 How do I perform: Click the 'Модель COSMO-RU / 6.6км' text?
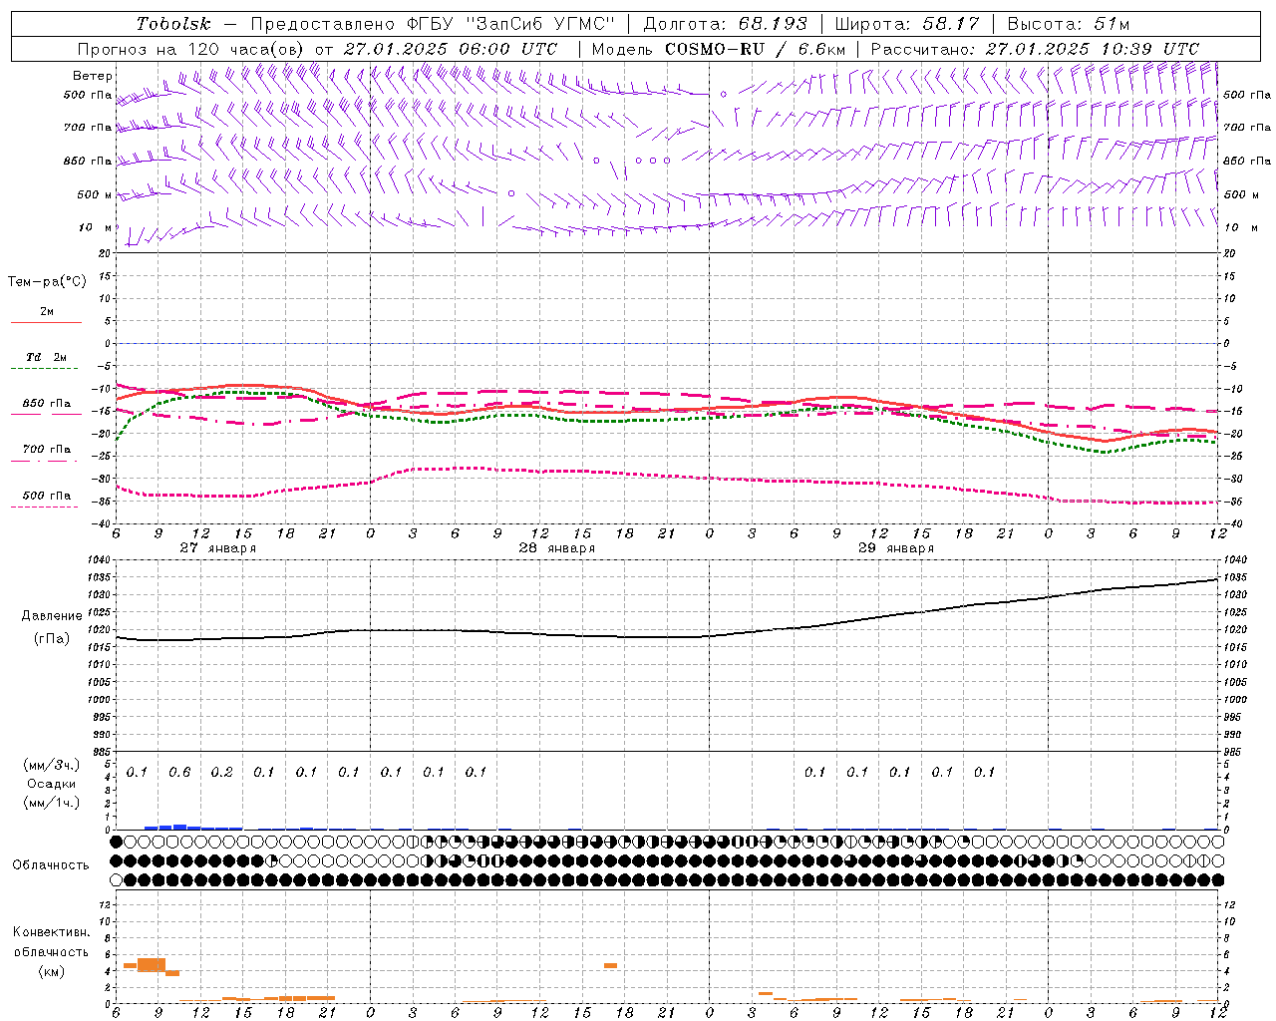(719, 49)
